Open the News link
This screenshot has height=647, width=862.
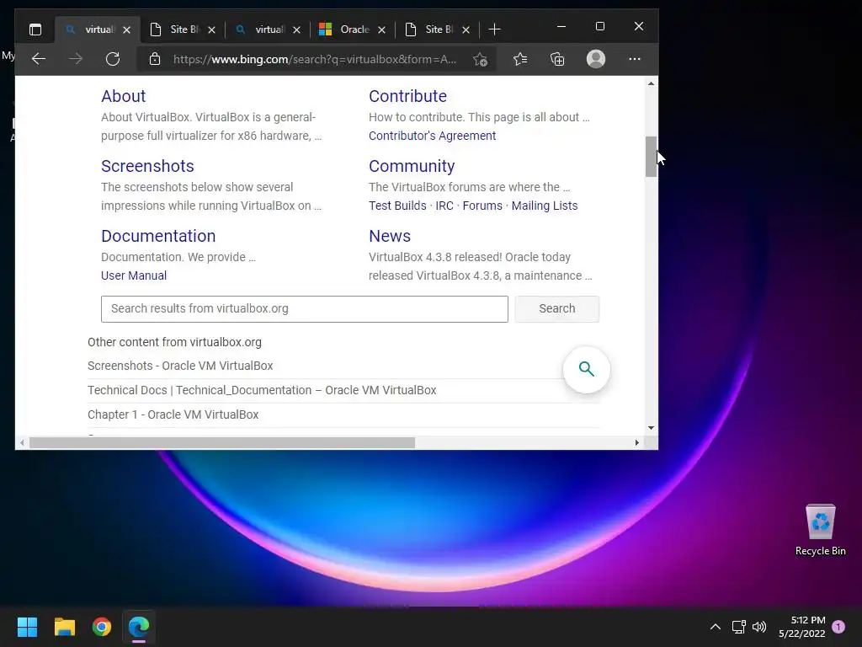pos(390,236)
